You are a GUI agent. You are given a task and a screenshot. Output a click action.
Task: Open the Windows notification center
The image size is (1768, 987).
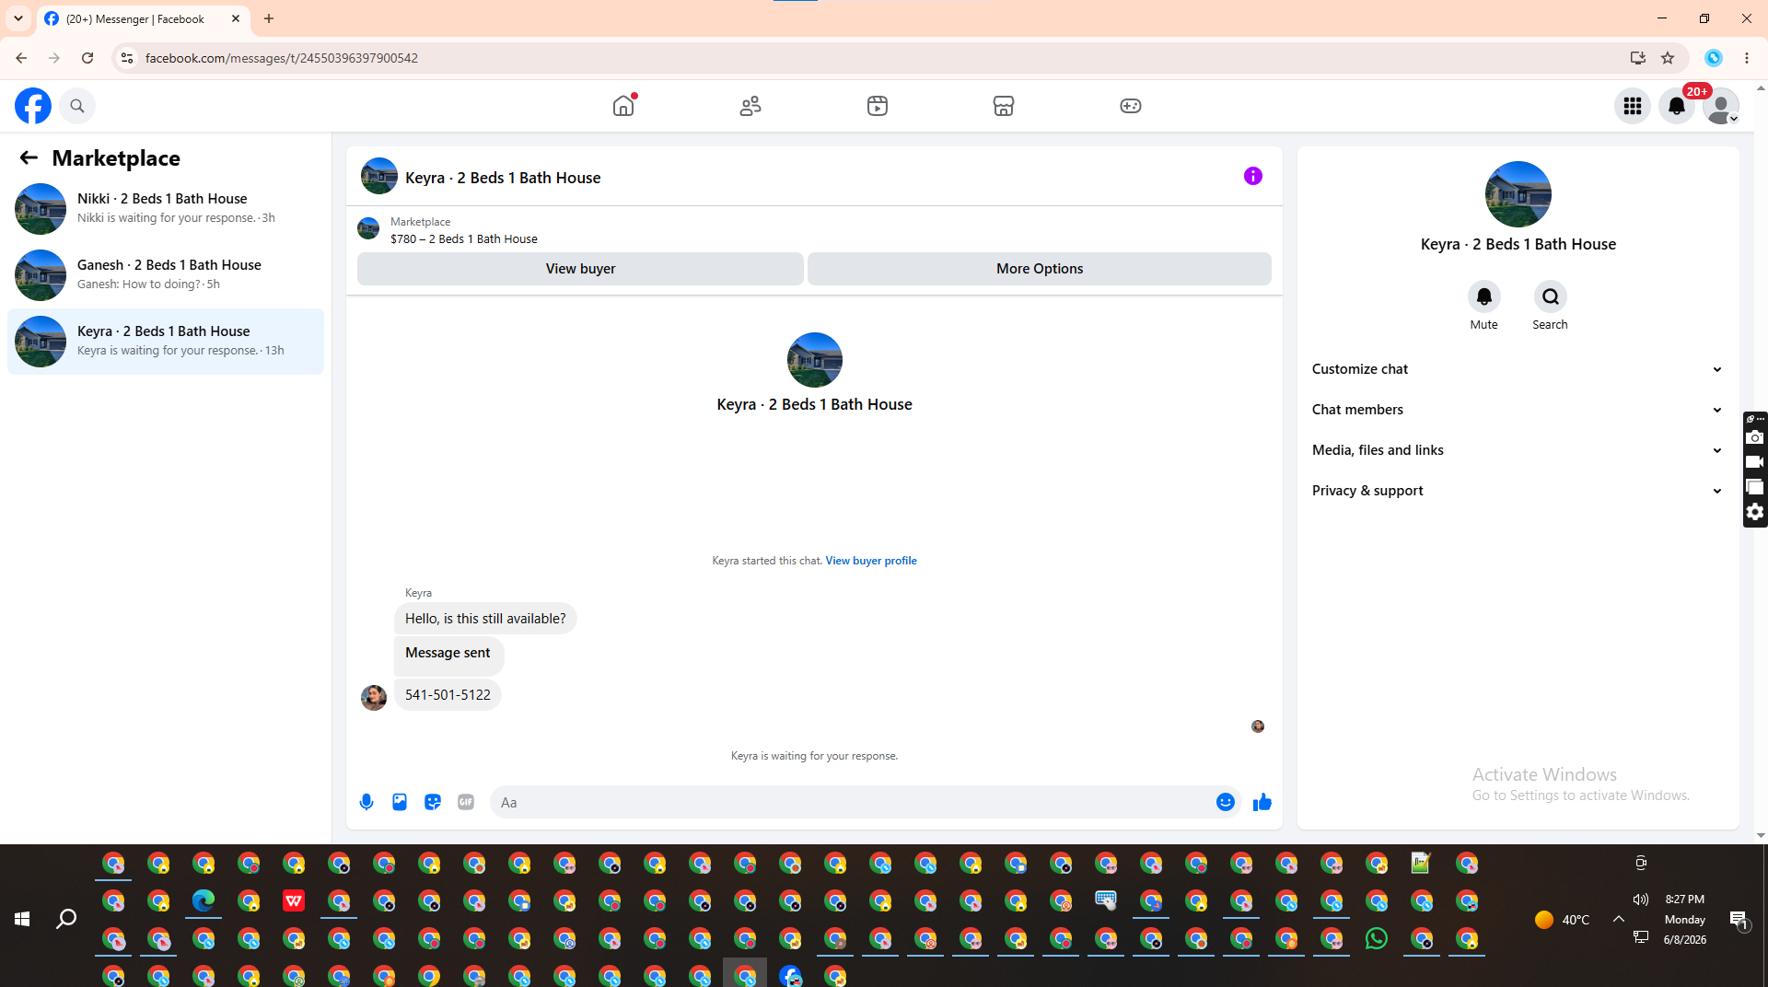[1739, 919]
